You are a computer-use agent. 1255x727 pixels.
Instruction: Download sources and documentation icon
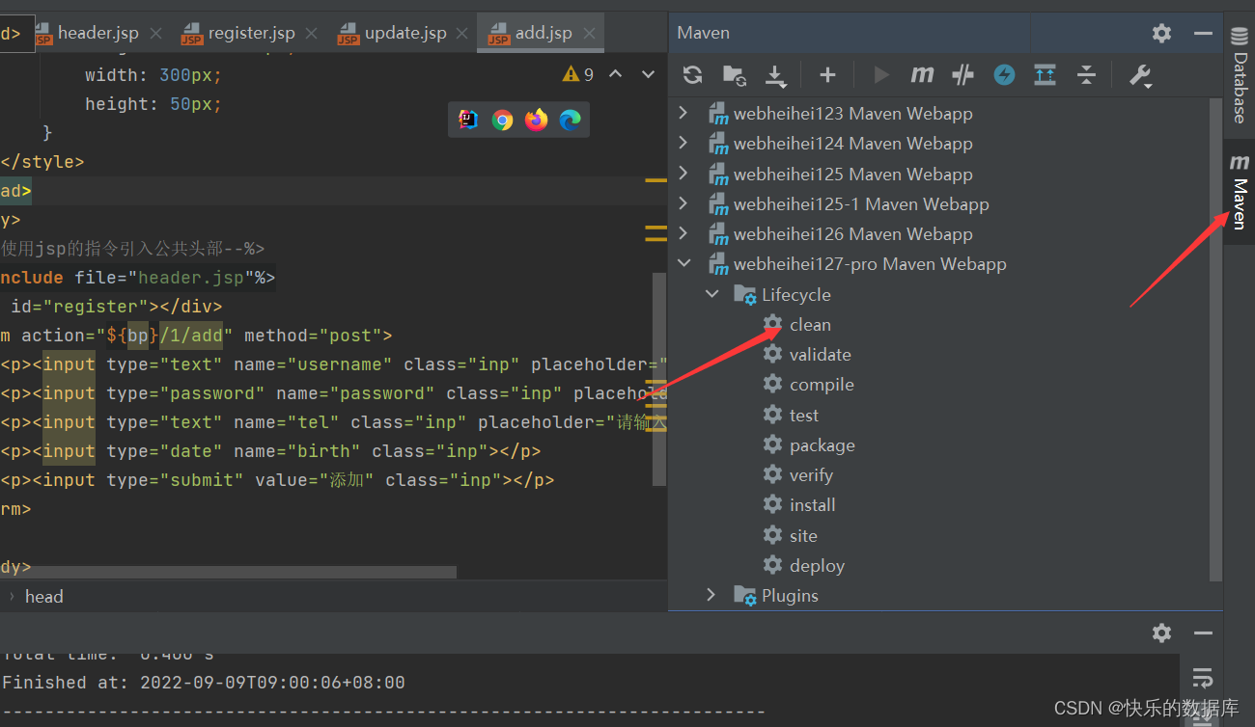[x=775, y=75]
